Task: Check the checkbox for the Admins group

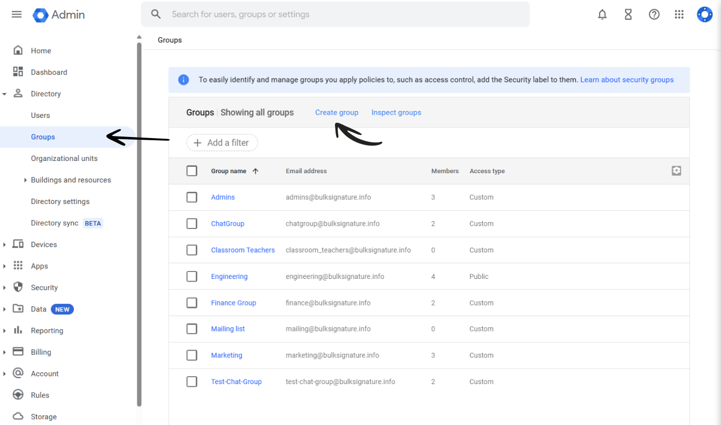Action: pos(192,197)
